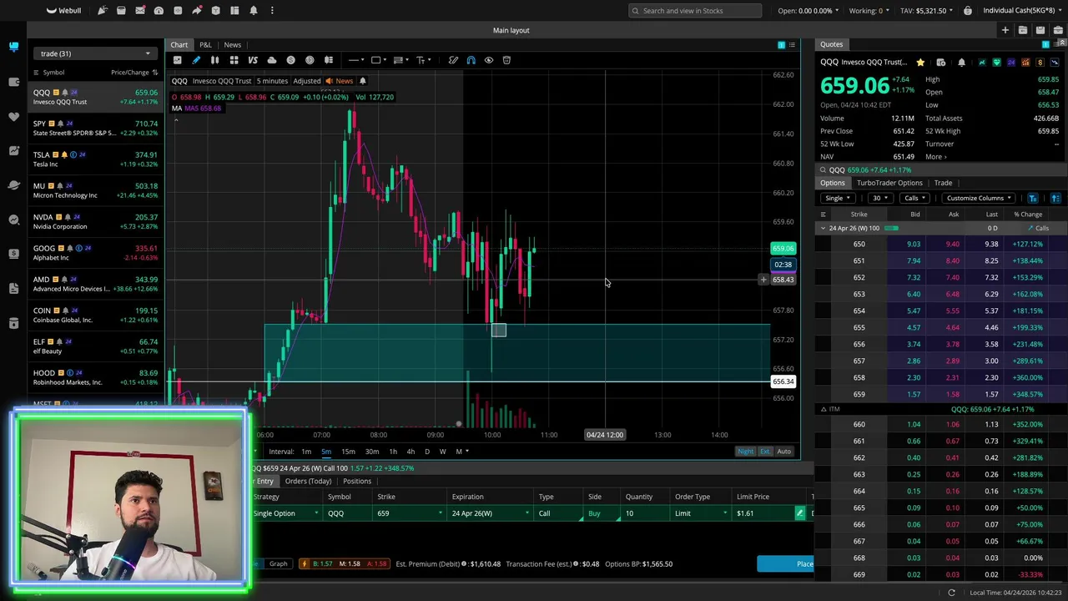This screenshot has height=601, width=1068.
Task: Open the rectangle shape tool dropdown
Action: 379,60
